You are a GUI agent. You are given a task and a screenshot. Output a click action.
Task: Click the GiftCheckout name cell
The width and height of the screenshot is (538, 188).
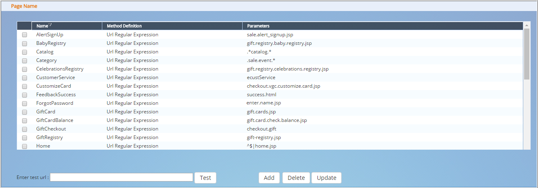51,129
